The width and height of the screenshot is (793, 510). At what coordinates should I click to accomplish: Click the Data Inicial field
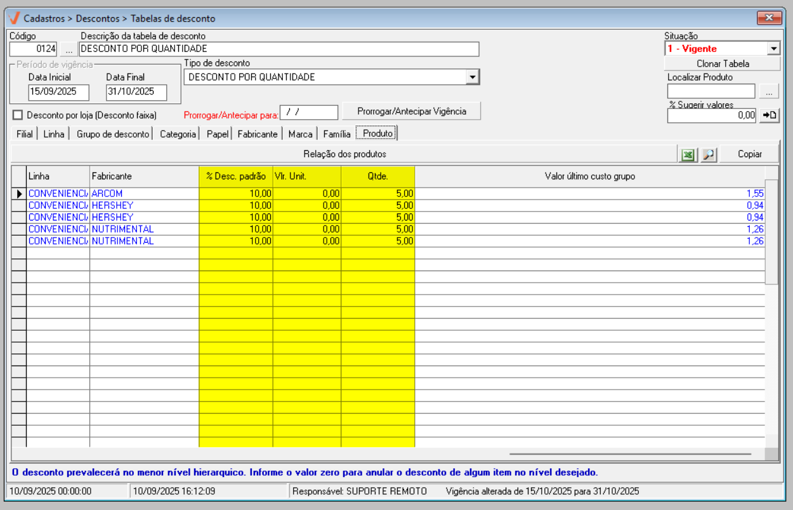point(58,92)
